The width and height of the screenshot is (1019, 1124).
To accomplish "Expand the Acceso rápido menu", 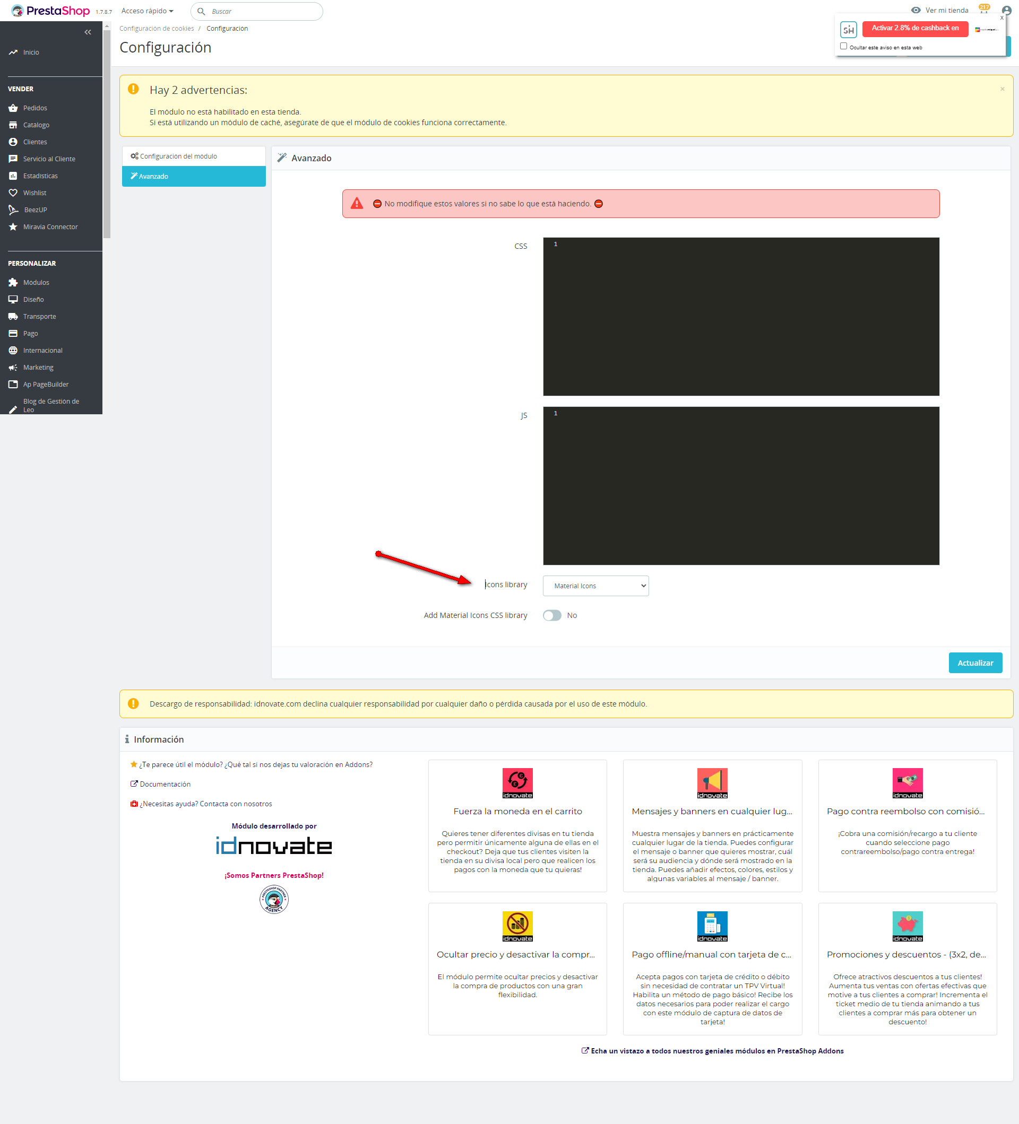I will coord(147,11).
